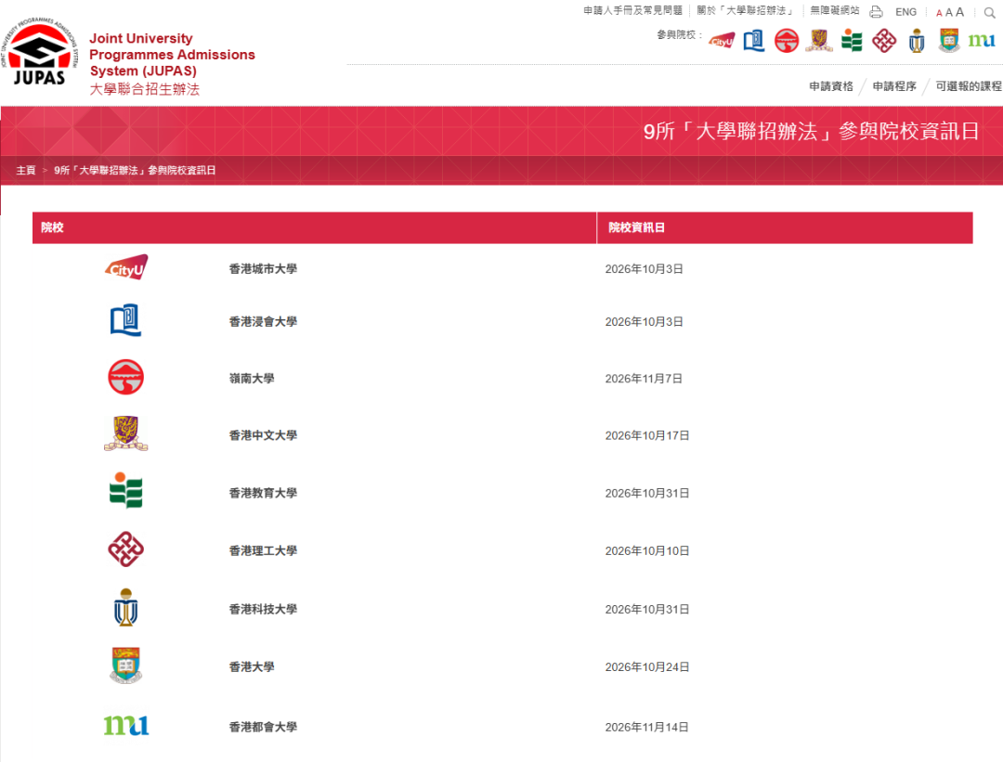
Task: Select the largest 'A' font size
Action: pos(959,11)
